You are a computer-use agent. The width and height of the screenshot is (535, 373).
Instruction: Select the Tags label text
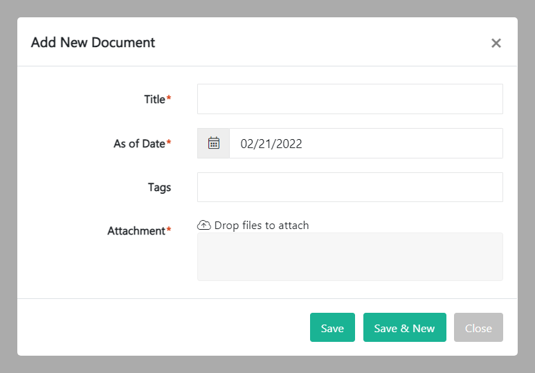[159, 187]
